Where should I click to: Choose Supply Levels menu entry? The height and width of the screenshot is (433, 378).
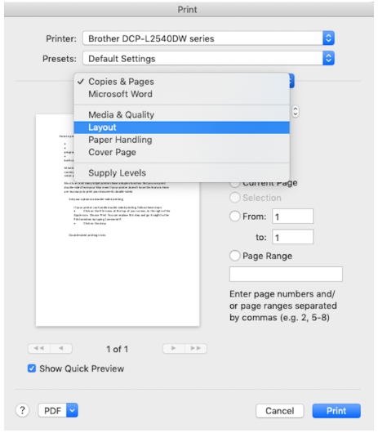tap(181, 173)
